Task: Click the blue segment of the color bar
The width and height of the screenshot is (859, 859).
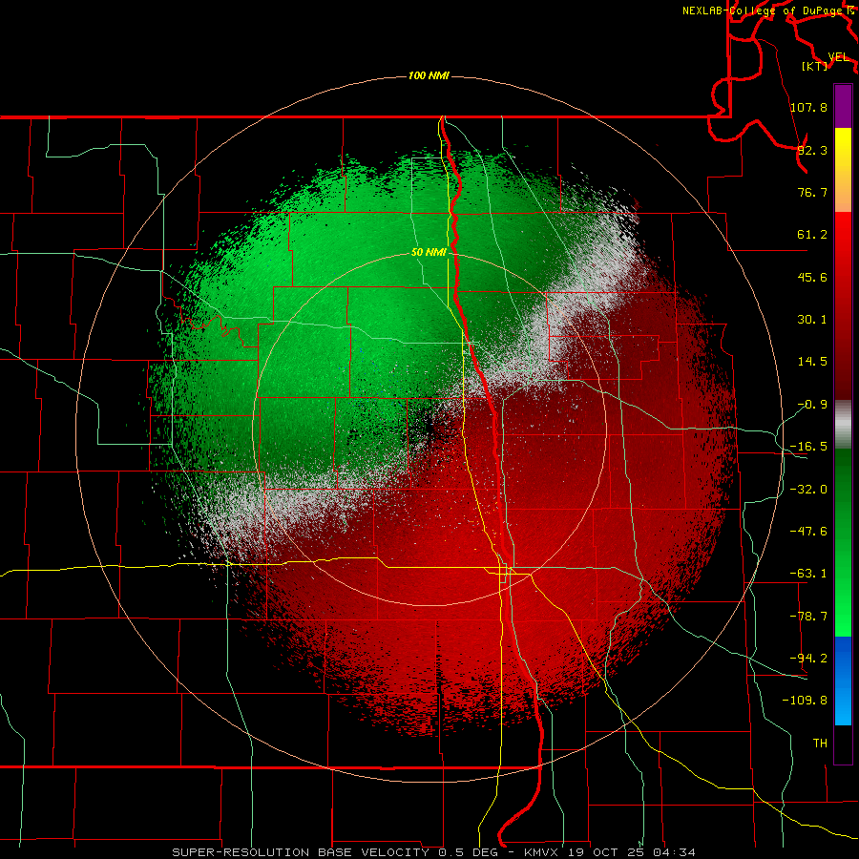Action: click(843, 681)
